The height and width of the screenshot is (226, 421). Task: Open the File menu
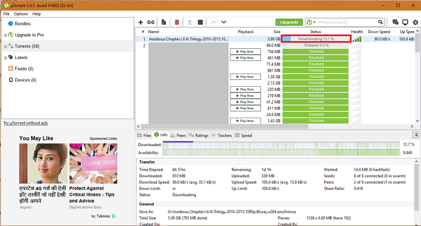(x=6, y=14)
